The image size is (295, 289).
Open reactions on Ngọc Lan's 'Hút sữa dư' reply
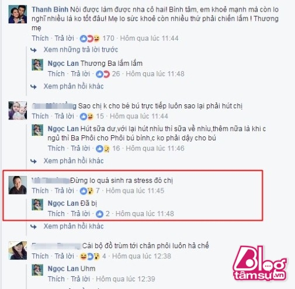point(103,149)
